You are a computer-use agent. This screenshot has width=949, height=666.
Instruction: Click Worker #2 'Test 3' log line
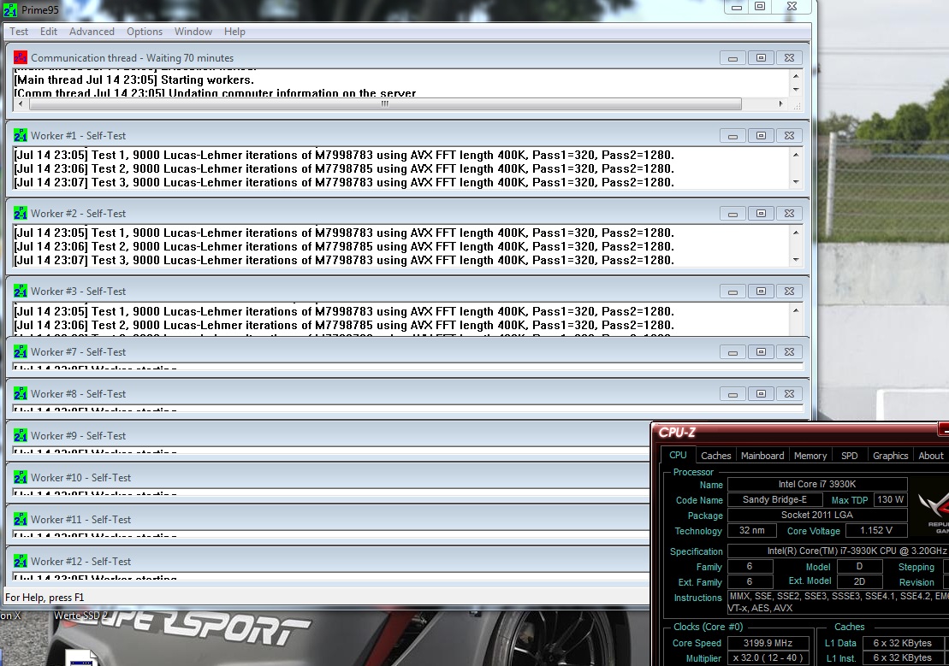(344, 260)
